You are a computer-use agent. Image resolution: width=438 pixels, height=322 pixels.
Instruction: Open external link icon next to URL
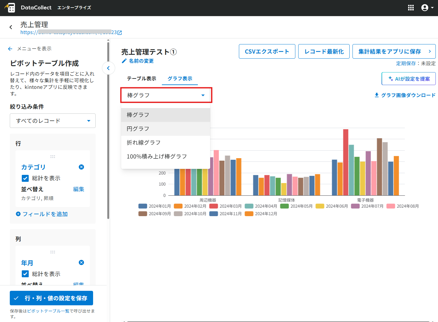tap(120, 32)
